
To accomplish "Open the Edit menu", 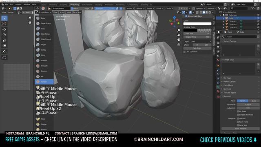I will click(12, 4).
